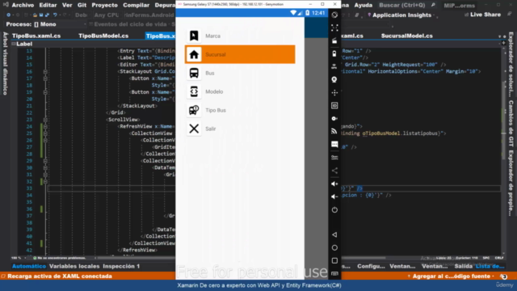
Task: Click Agregar al código fuente button
Action: (x=451, y=276)
